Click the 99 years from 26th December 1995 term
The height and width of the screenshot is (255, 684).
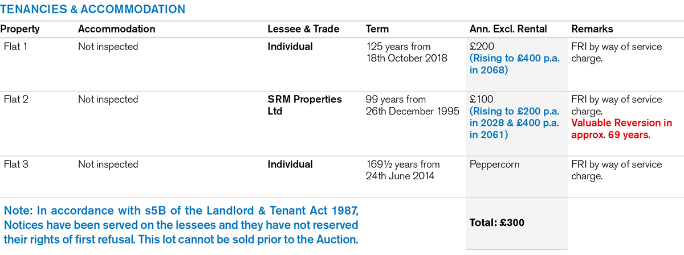(412, 105)
